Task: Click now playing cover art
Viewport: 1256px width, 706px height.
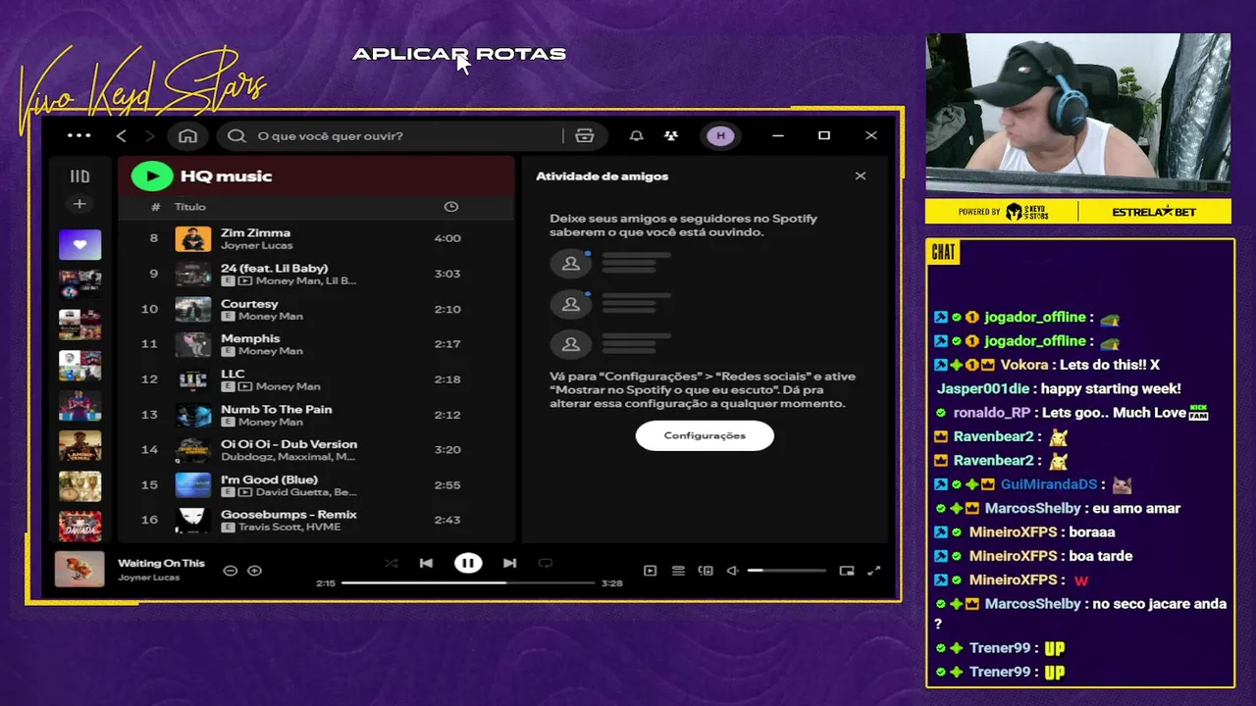Action: click(x=79, y=569)
